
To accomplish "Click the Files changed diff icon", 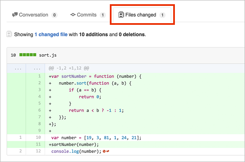I will [121, 15].
